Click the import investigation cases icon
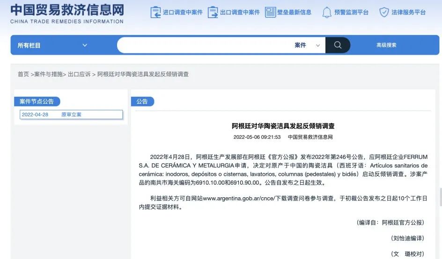 click(x=155, y=12)
